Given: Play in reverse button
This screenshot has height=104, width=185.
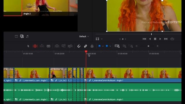Looking at the screenshot, I should click(150, 39).
